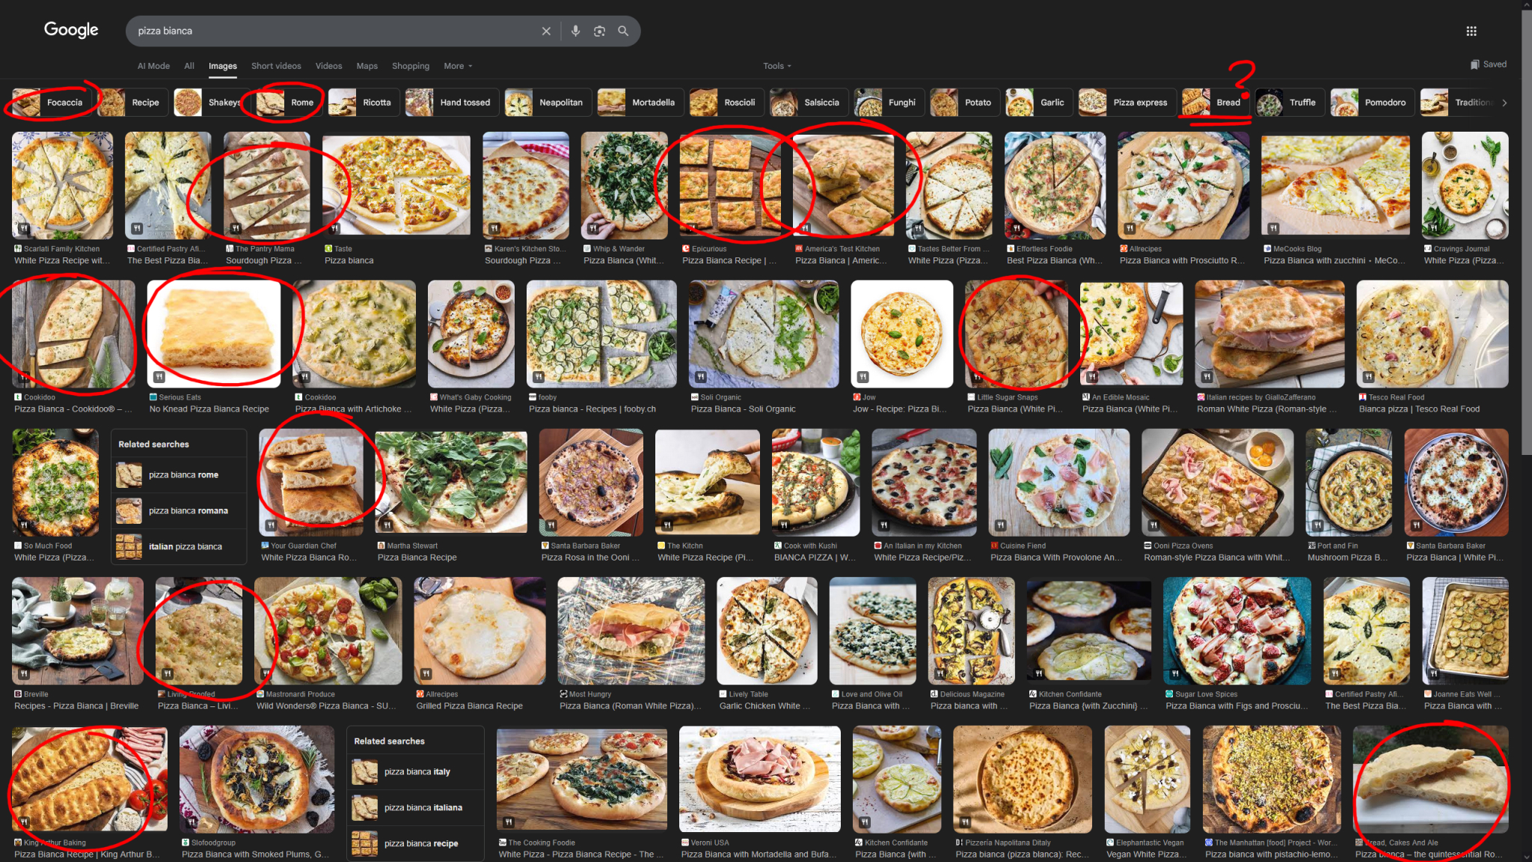
Task: Filter by Roscioli chip
Action: click(x=726, y=103)
